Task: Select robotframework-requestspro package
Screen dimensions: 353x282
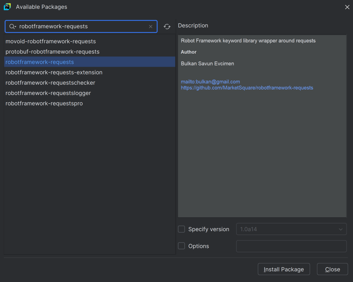Action: click(44, 103)
